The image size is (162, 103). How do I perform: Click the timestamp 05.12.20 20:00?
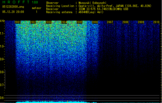pyautogui.click(x=13, y=12)
